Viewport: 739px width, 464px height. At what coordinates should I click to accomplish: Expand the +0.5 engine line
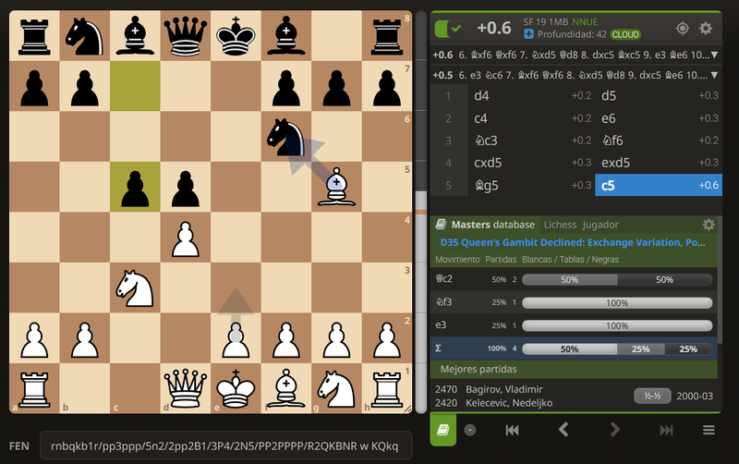tap(714, 75)
